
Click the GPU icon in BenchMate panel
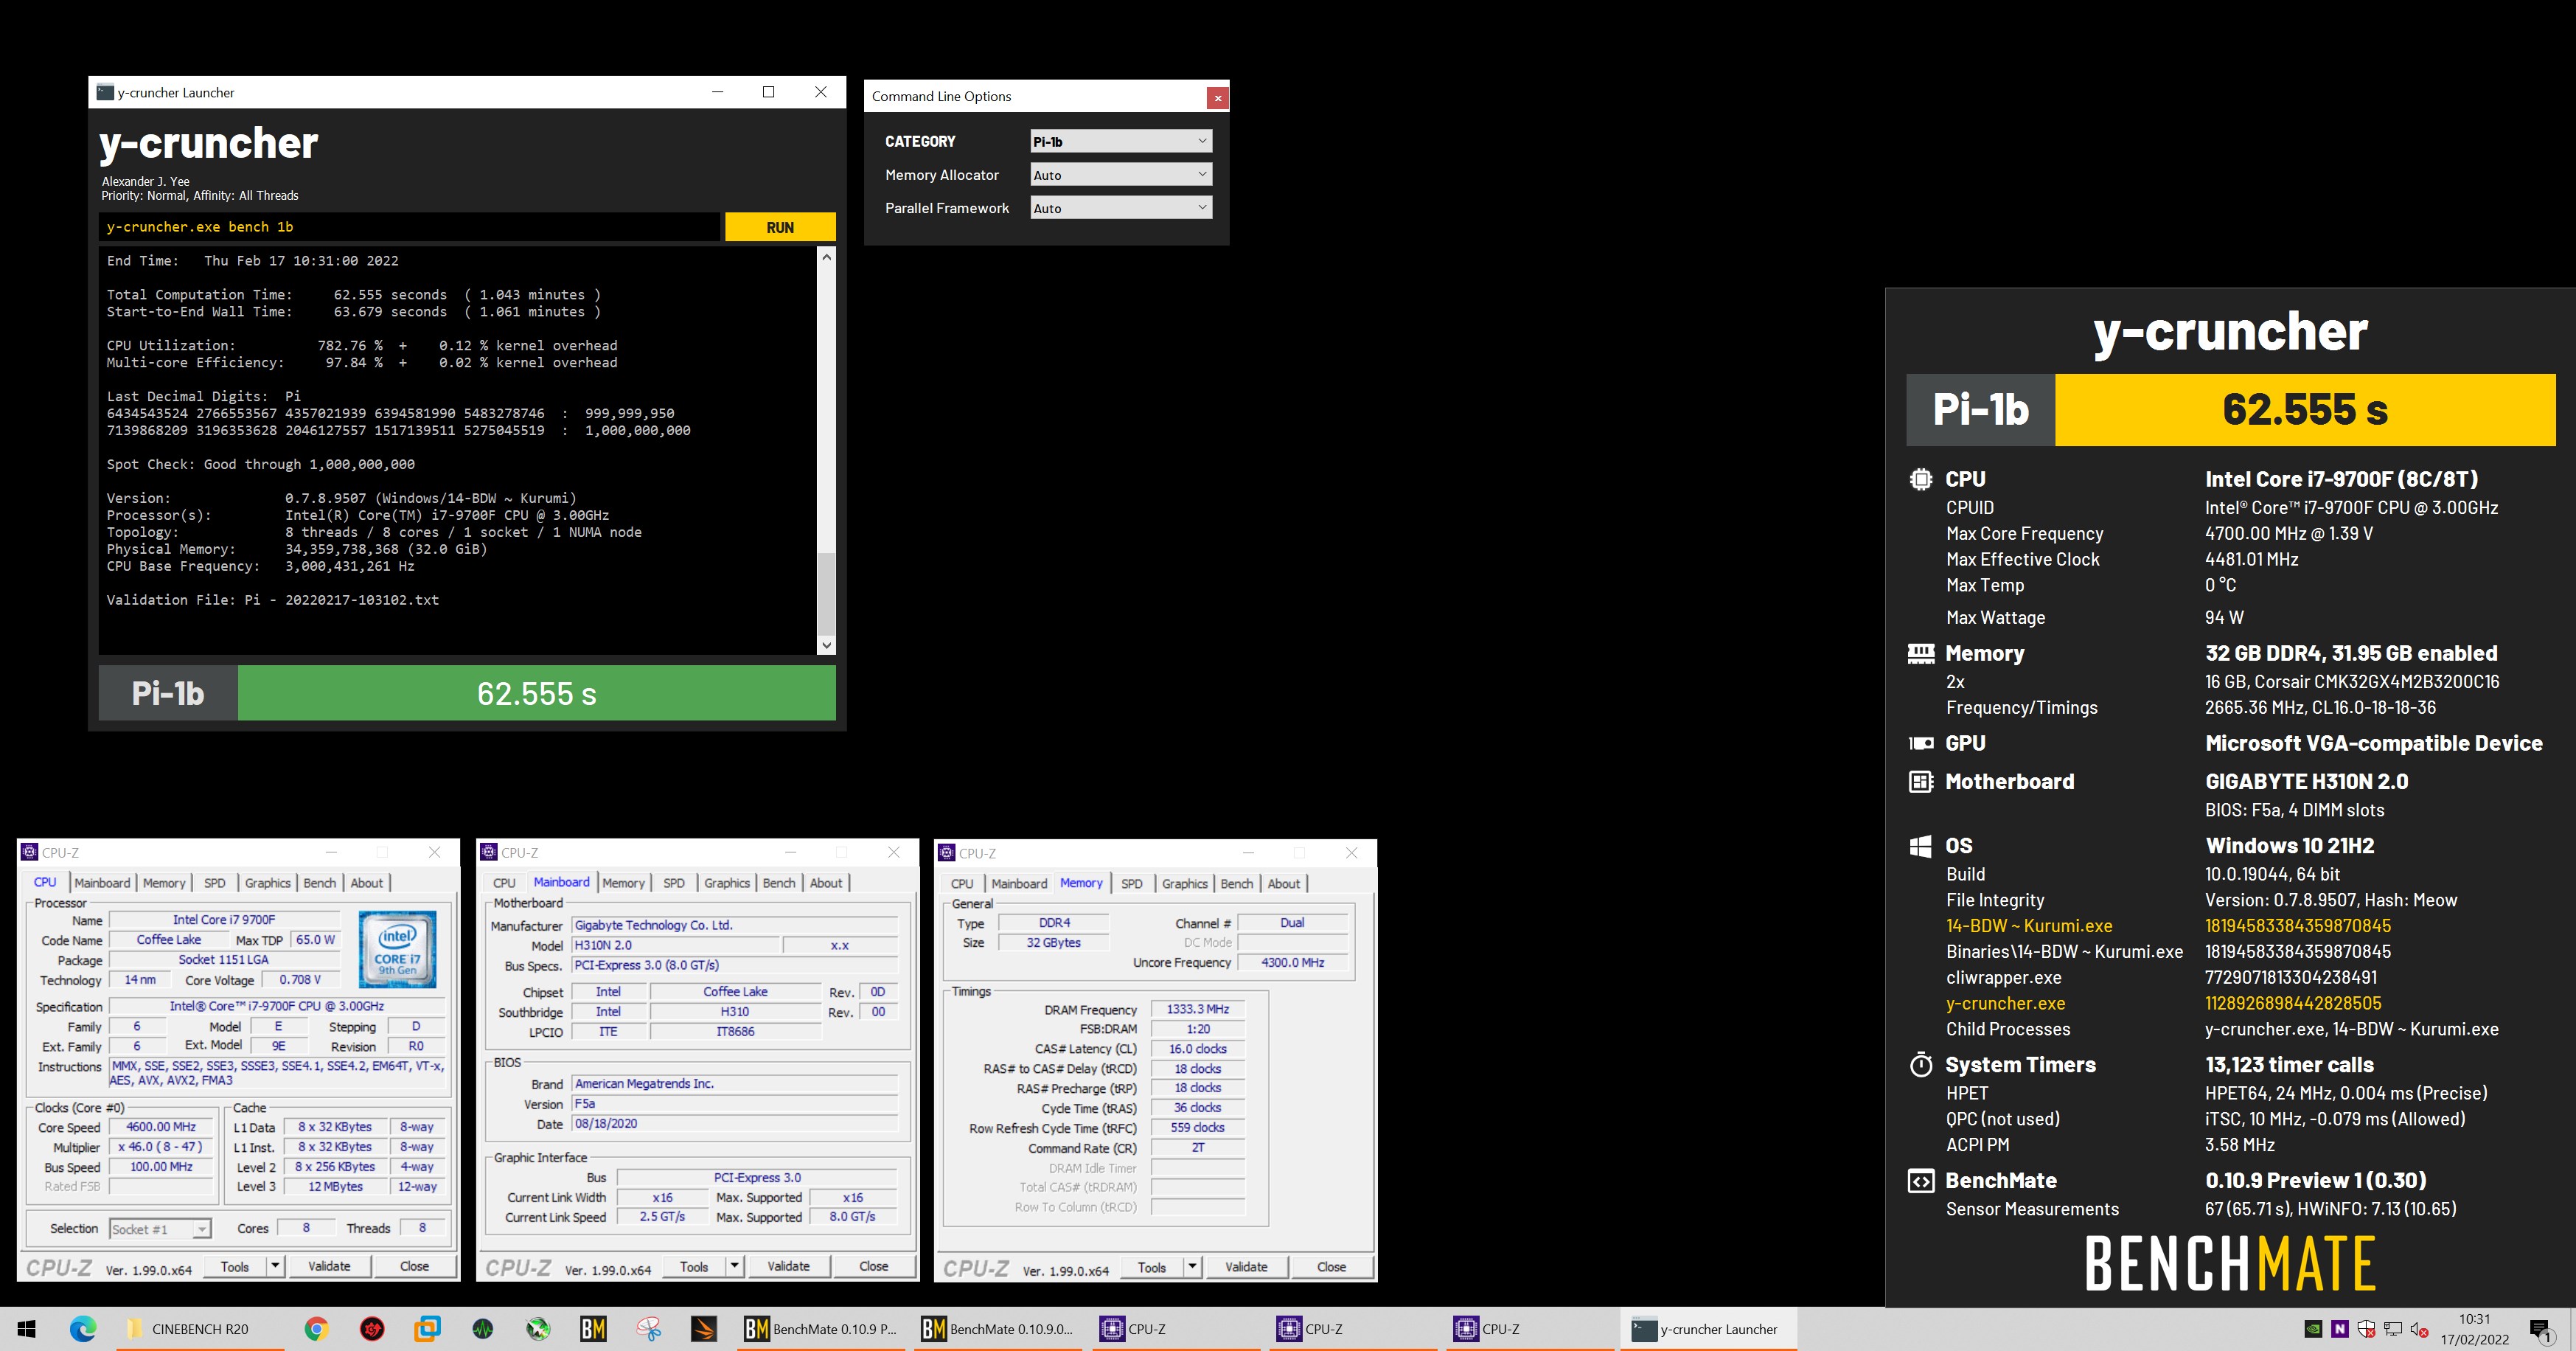[x=1920, y=743]
